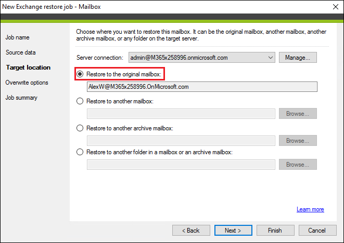Select Restore to another archive mailbox option
Screen dimensions: 344x243
point(80,128)
